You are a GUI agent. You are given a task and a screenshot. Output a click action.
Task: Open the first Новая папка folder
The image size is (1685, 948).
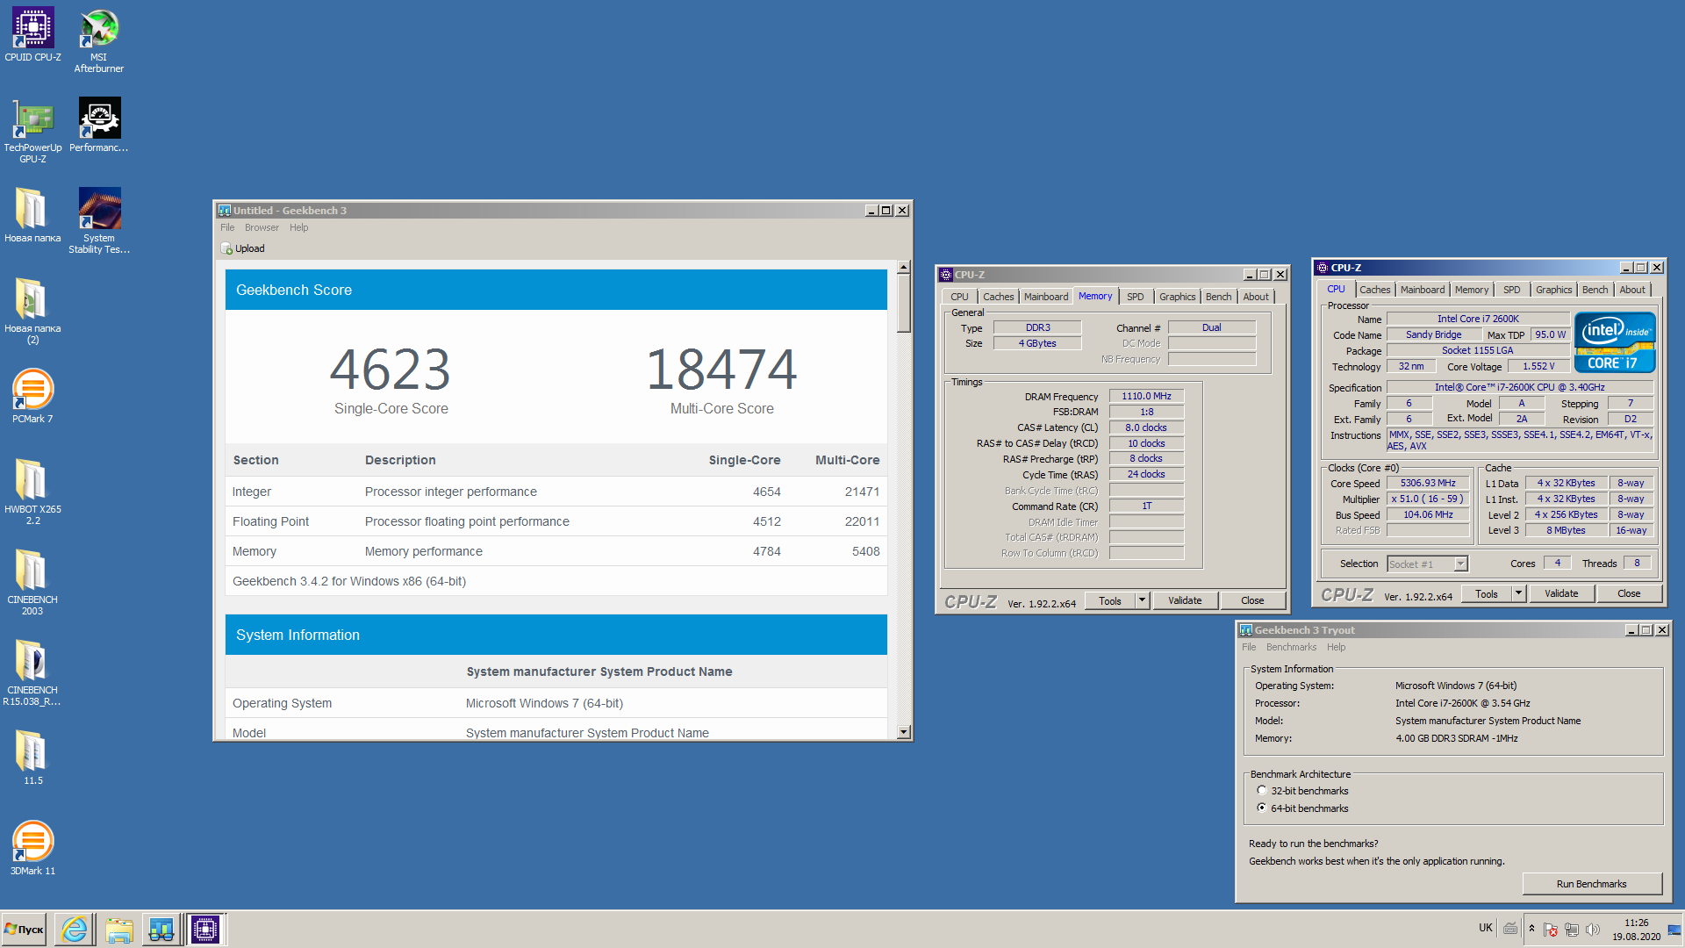click(32, 215)
